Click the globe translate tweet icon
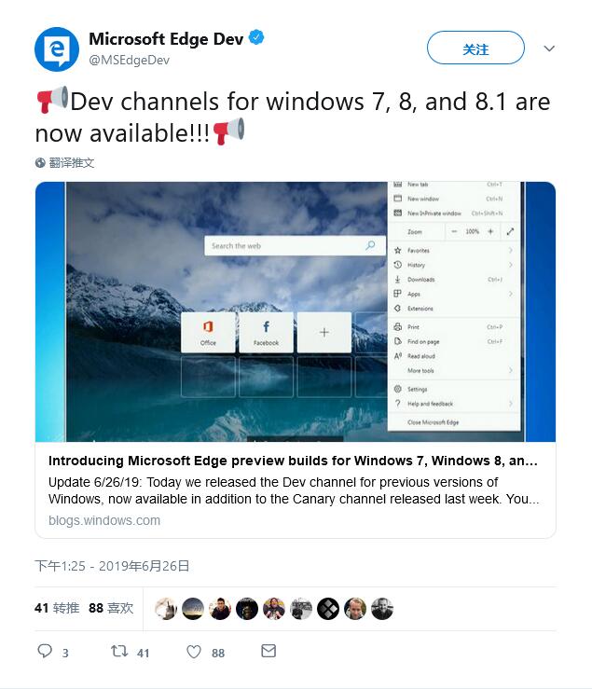Viewport: 592px width, 689px height. 40,163
